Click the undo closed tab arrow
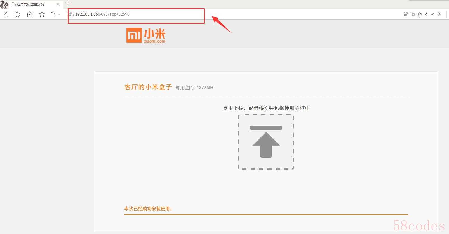Screen dimensions: 449x234 (x=53, y=14)
